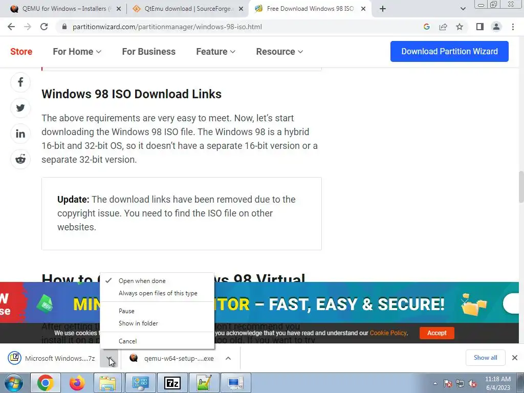The width and height of the screenshot is (524, 393).
Task: Open Windows Explorer from taskbar
Action: pyautogui.click(x=107, y=383)
